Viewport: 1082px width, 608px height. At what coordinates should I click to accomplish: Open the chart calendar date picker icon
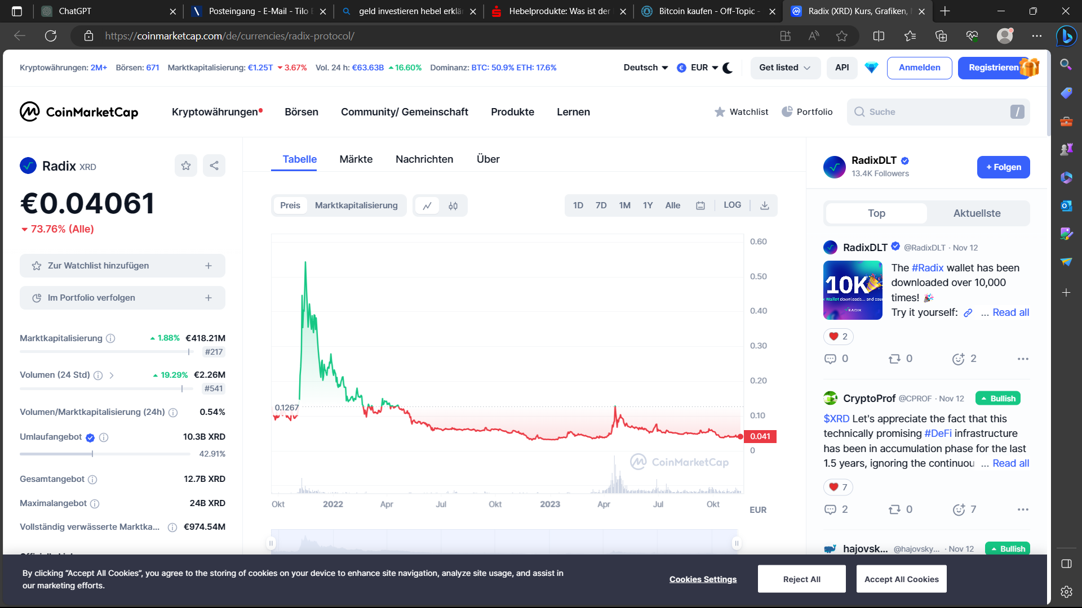click(x=700, y=206)
